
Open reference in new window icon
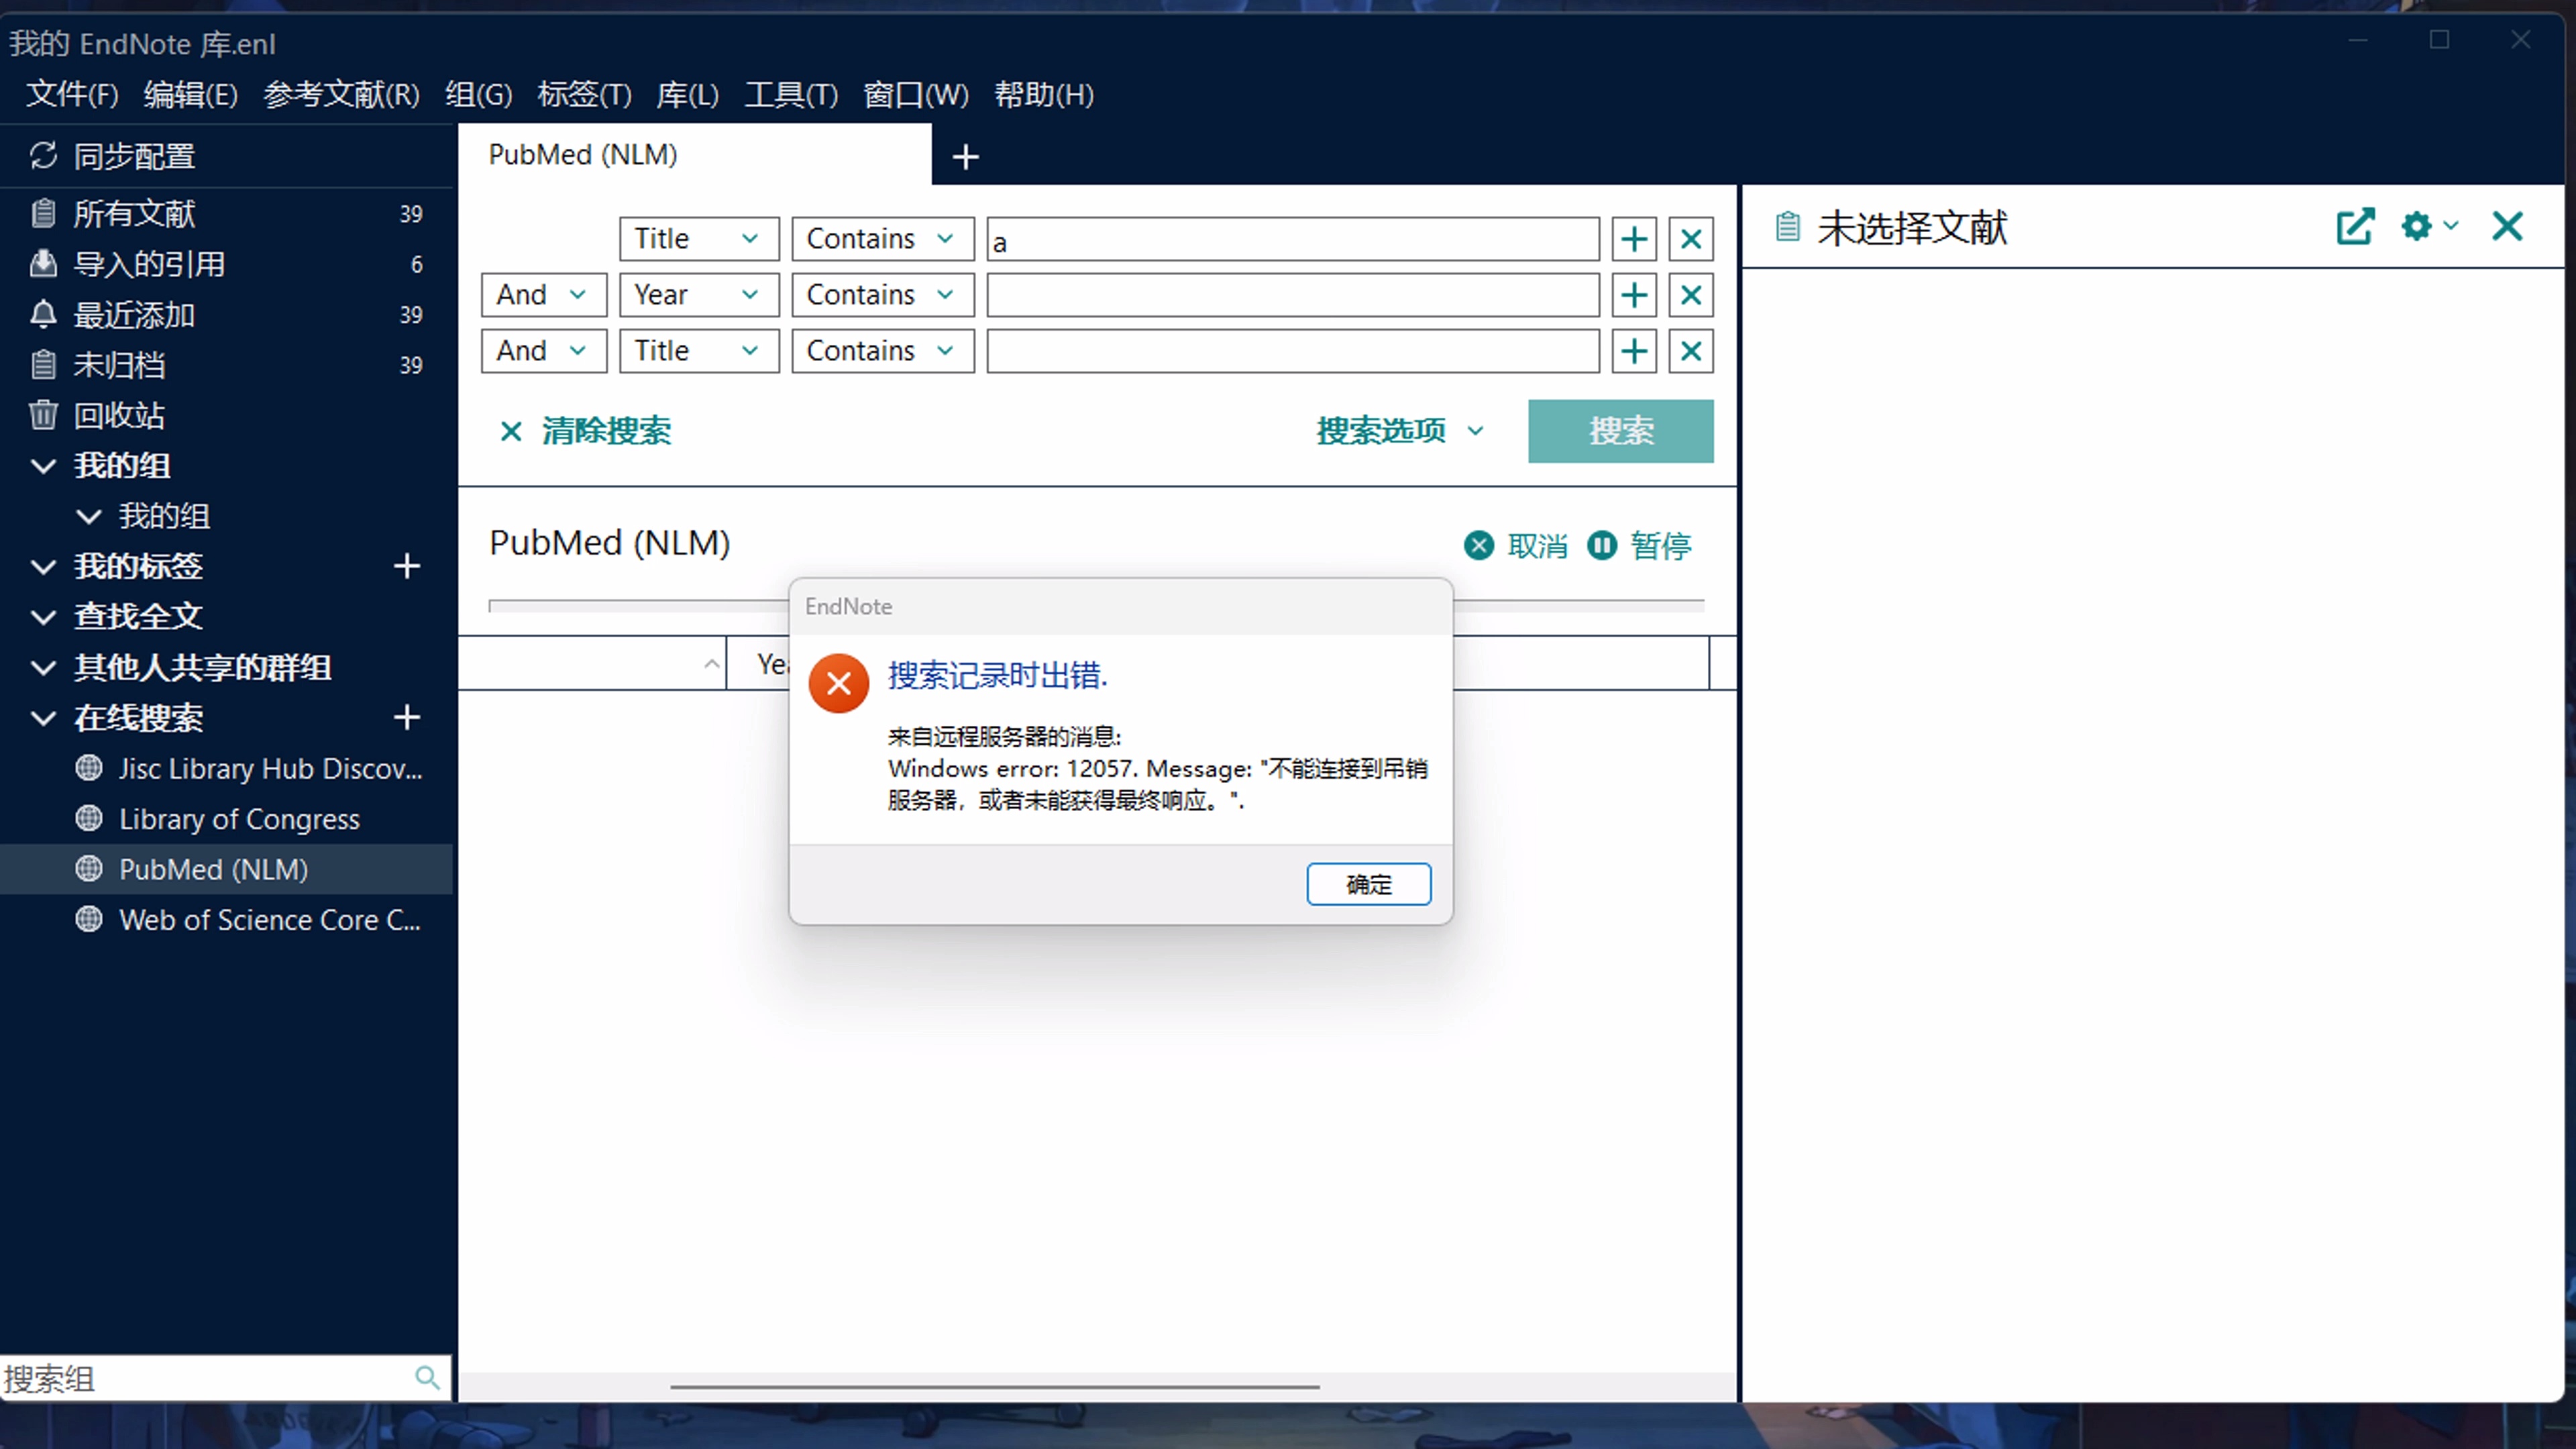tap(2355, 227)
